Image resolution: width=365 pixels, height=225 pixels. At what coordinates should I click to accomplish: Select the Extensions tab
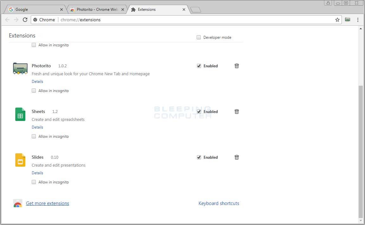[158, 10]
